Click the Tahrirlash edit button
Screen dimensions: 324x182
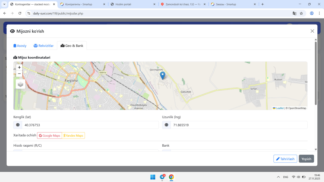coord(285,159)
